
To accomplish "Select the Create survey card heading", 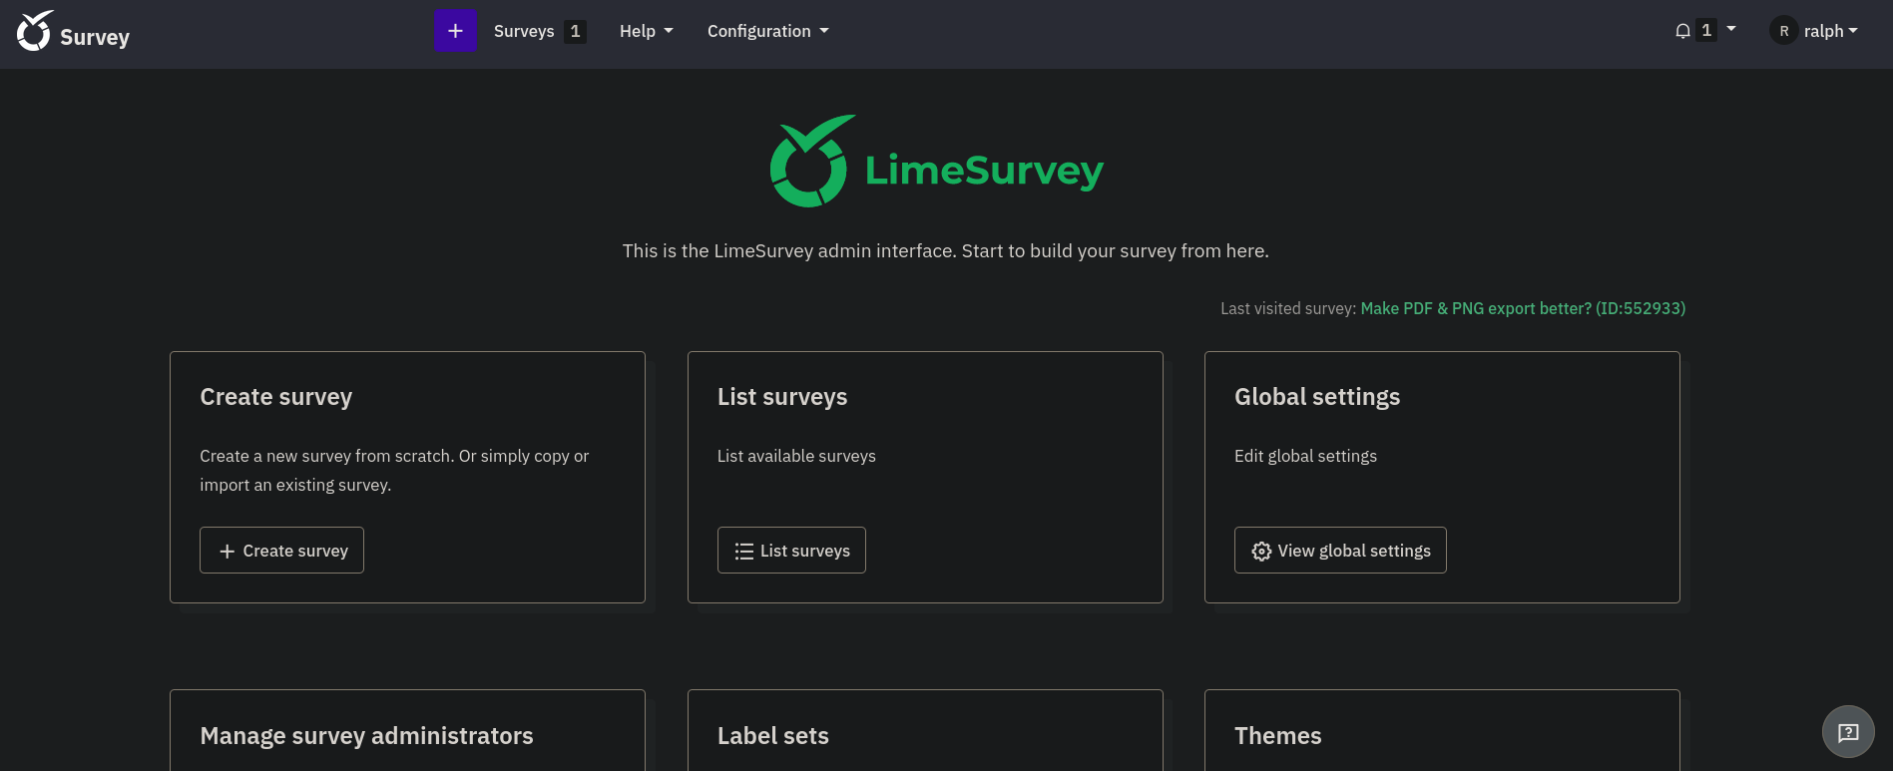I will pos(276,397).
